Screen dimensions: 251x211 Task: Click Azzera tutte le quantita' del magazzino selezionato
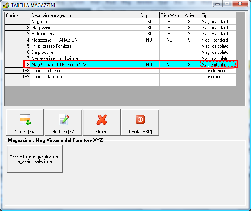coord(35,159)
